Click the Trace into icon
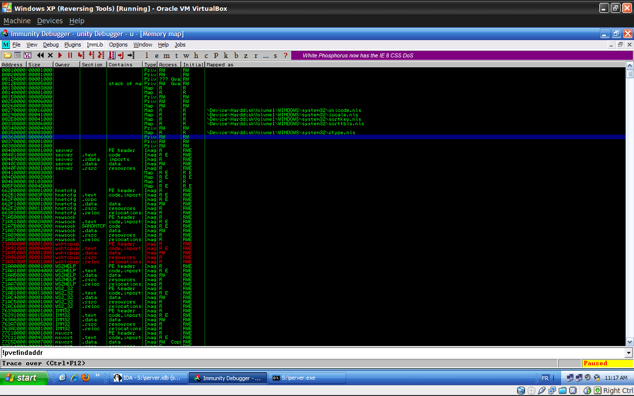The height and width of the screenshot is (396, 634). pos(101,55)
